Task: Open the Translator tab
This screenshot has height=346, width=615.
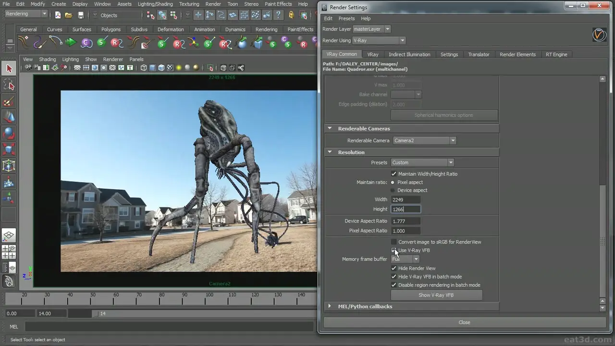Action: pos(479,54)
